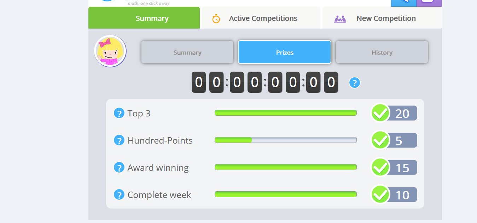Click the checkmark beside Award winning's 15

(x=380, y=168)
